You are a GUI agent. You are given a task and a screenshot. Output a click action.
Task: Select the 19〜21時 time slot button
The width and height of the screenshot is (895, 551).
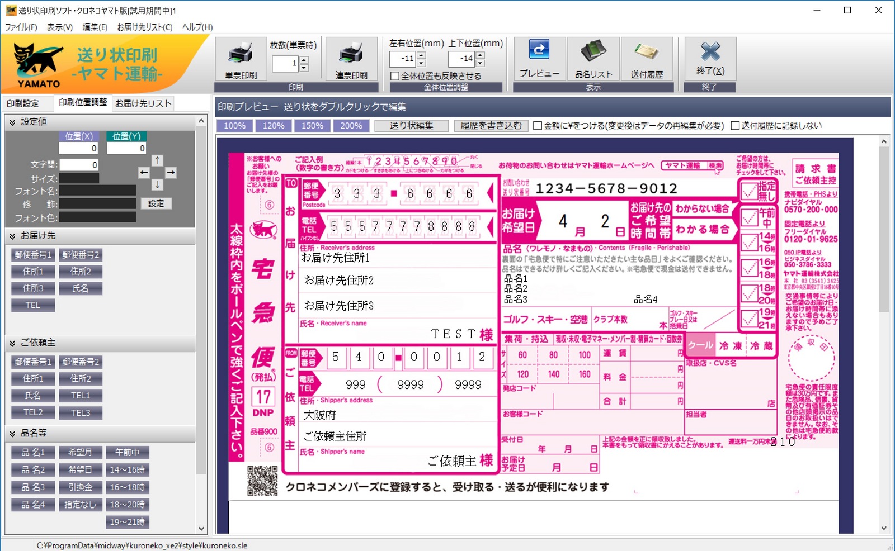point(128,522)
